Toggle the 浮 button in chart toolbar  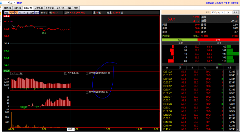[24, 13]
